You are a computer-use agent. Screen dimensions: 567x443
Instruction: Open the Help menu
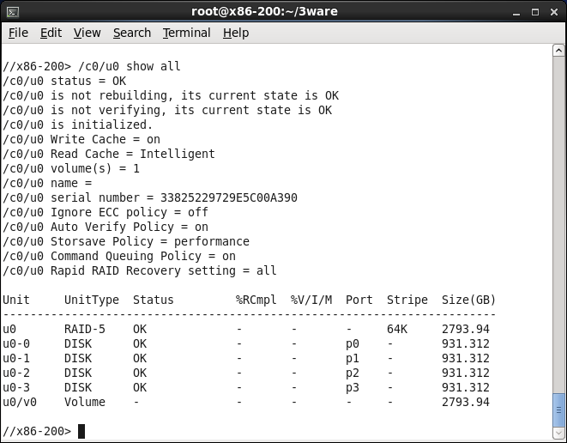pos(235,33)
